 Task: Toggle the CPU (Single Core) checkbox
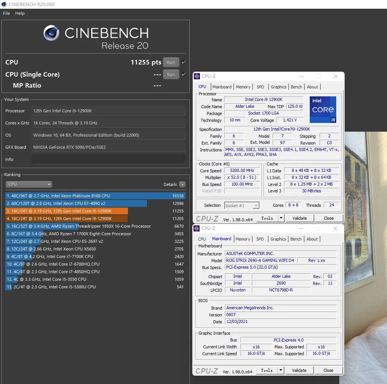(x=184, y=74)
